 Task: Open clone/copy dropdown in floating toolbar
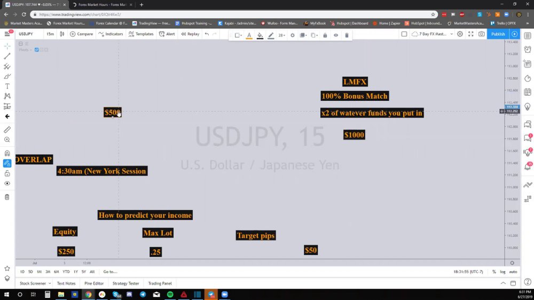(314, 35)
